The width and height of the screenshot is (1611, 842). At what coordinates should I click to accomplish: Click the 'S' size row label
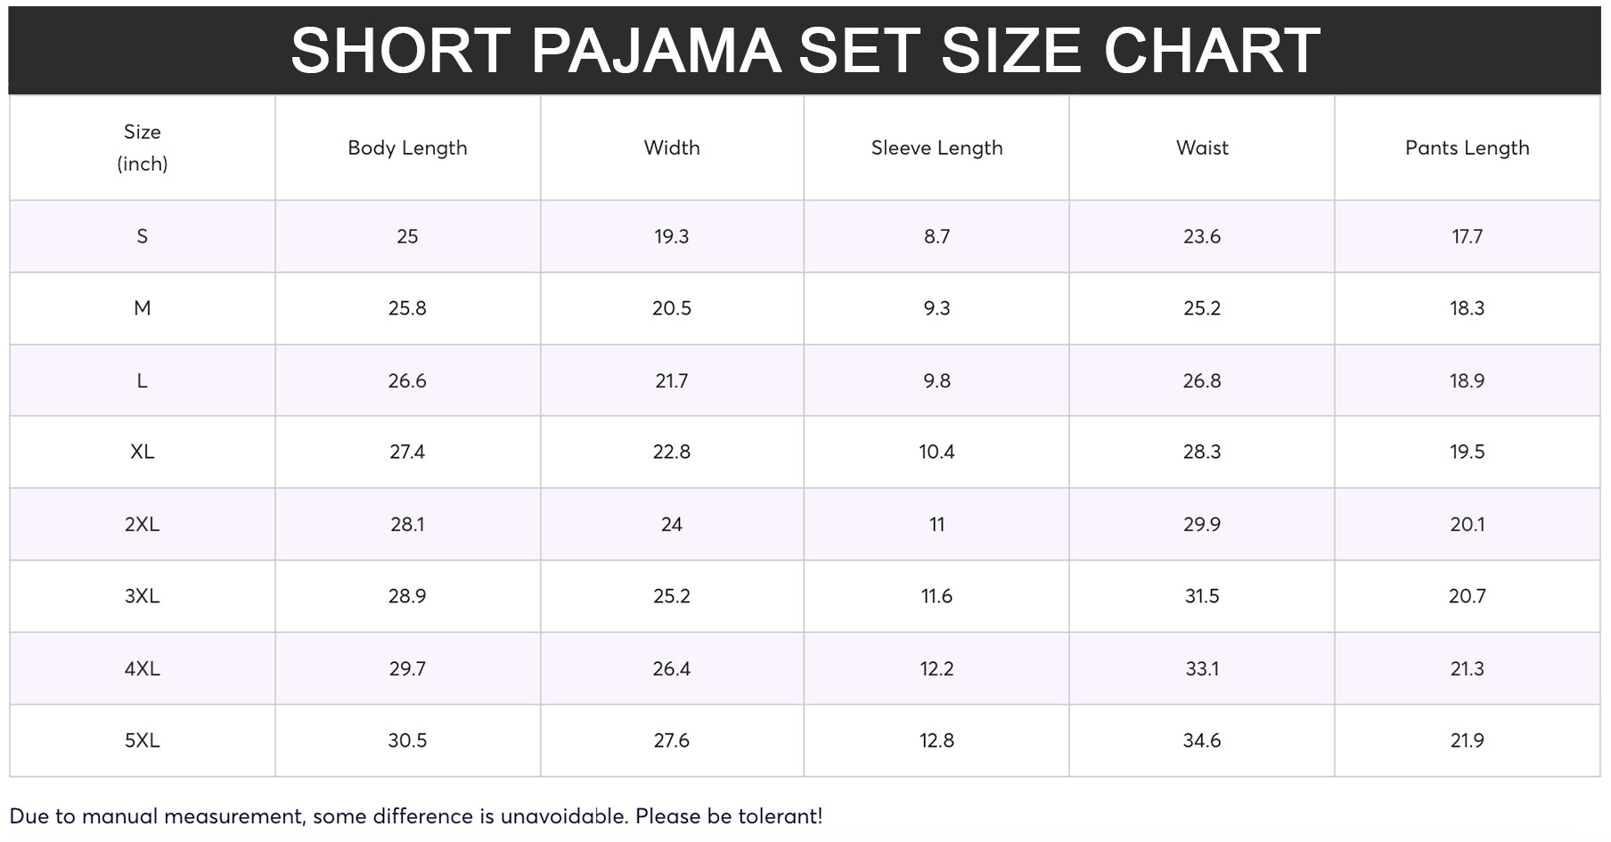click(x=143, y=236)
